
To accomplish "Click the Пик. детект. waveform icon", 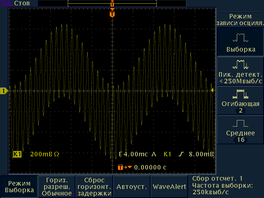I will point(240,65).
